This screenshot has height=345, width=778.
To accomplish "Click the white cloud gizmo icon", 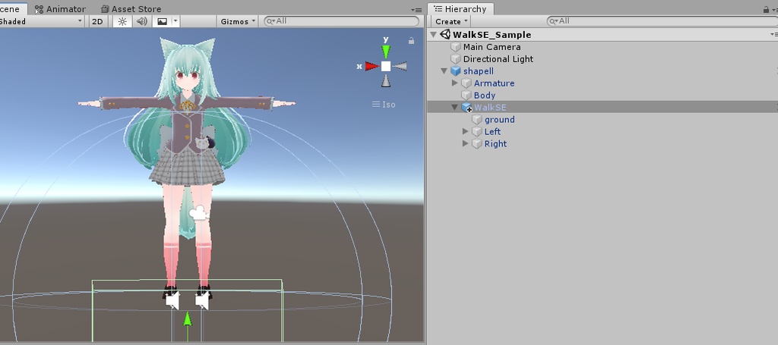I will pos(199,213).
